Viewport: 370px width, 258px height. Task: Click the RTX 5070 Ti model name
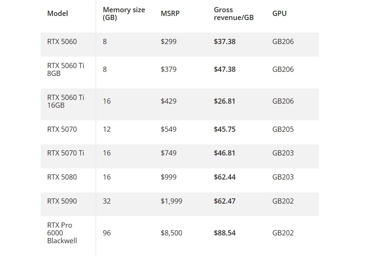click(65, 153)
